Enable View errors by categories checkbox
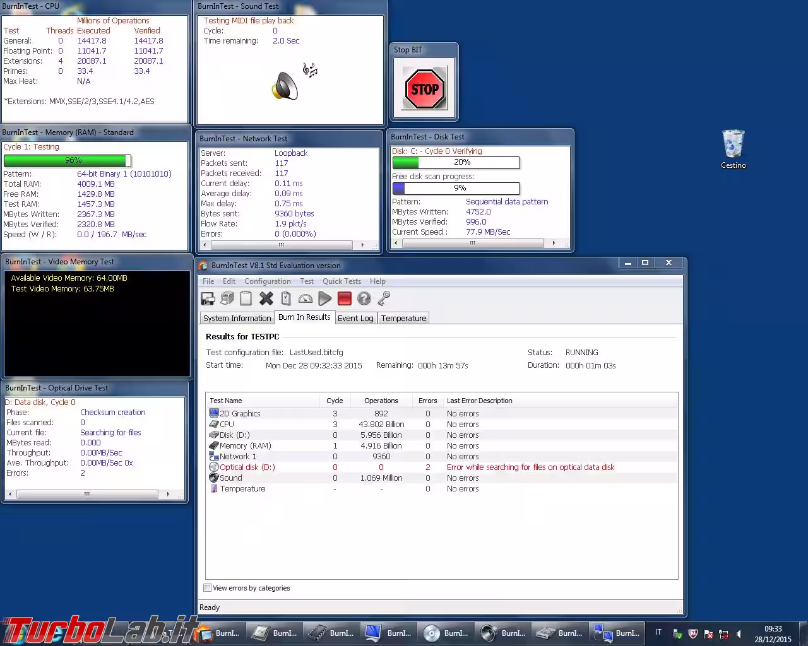The image size is (808, 646). click(x=208, y=588)
